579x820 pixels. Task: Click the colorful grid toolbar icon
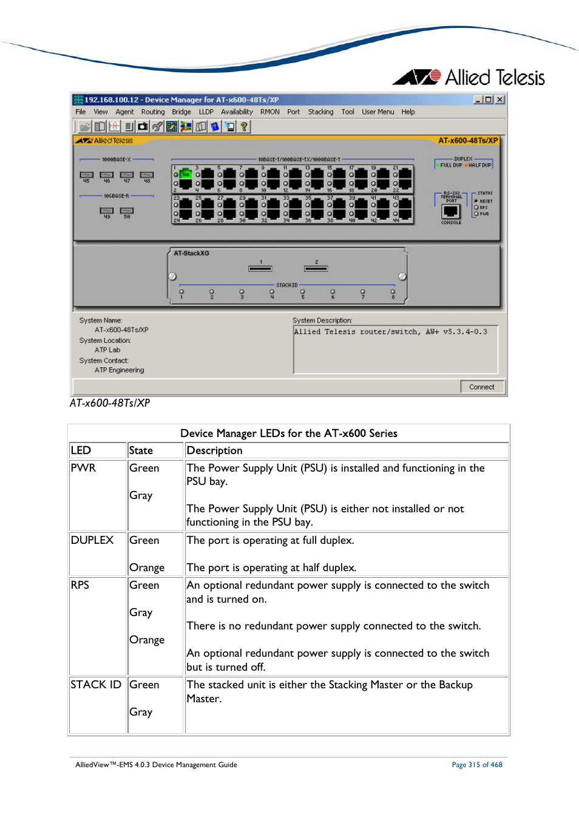click(x=171, y=126)
